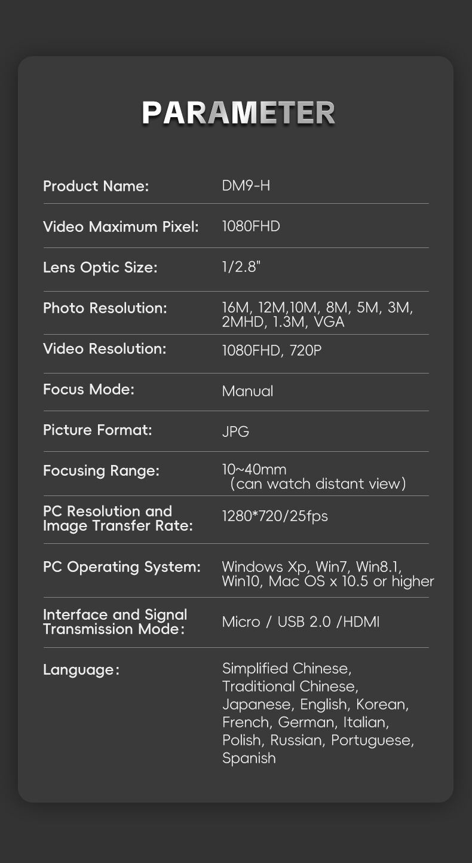Viewport: 472px width, 863px height.
Task: Click the Photo Resolution label
Action: (105, 308)
